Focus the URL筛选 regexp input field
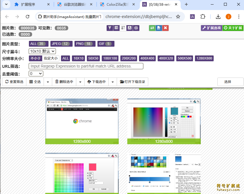Image resolution: width=244 pixels, height=194 pixels. click(86, 66)
